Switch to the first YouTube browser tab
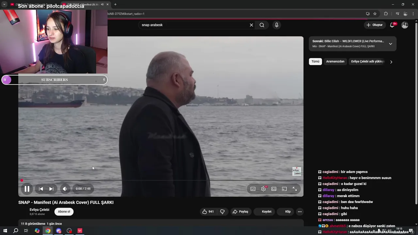This screenshot has height=235, width=418. point(34,5)
